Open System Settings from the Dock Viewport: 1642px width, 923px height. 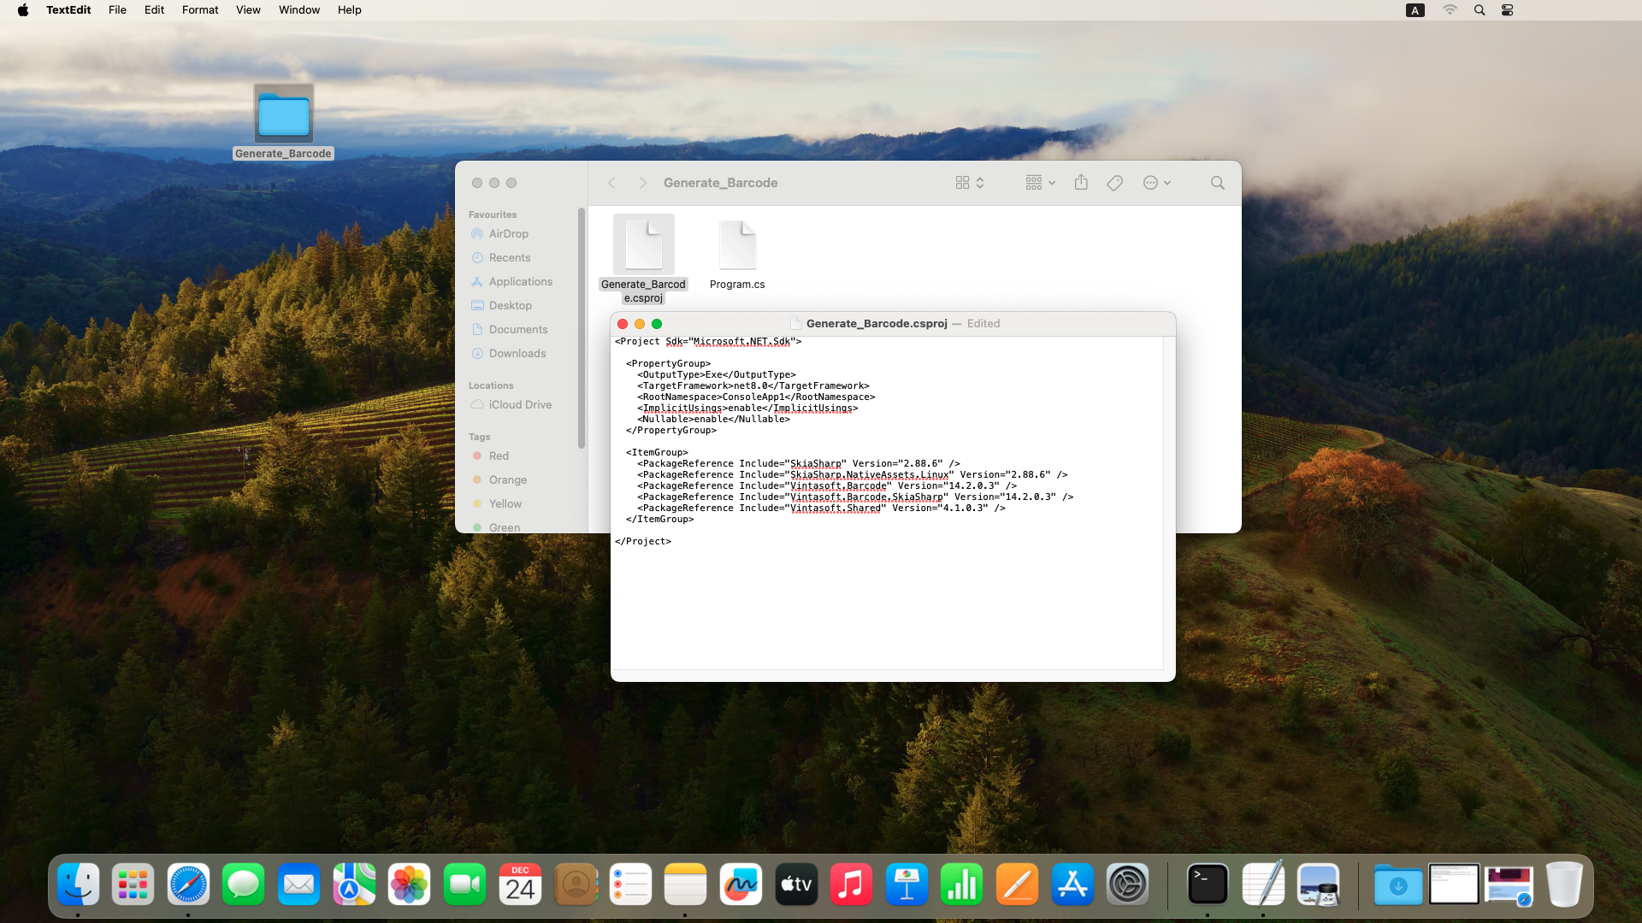coord(1127,885)
